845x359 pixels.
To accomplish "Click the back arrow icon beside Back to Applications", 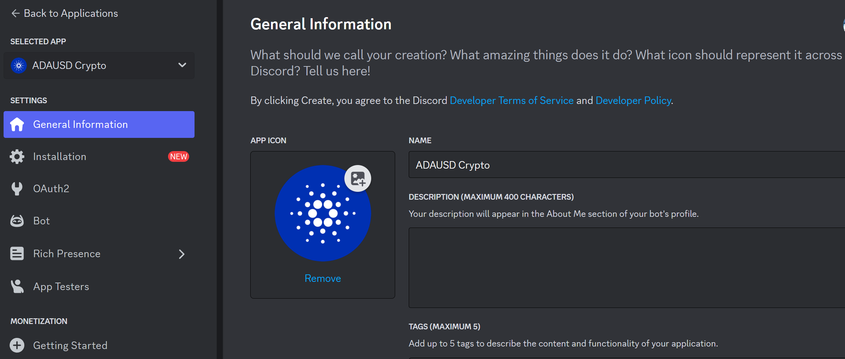I will click(x=15, y=14).
